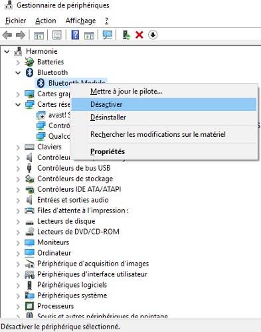Screen dimensions: 261x332
Task: Click the Contrôleurs de stockage icon
Action: [29, 179]
